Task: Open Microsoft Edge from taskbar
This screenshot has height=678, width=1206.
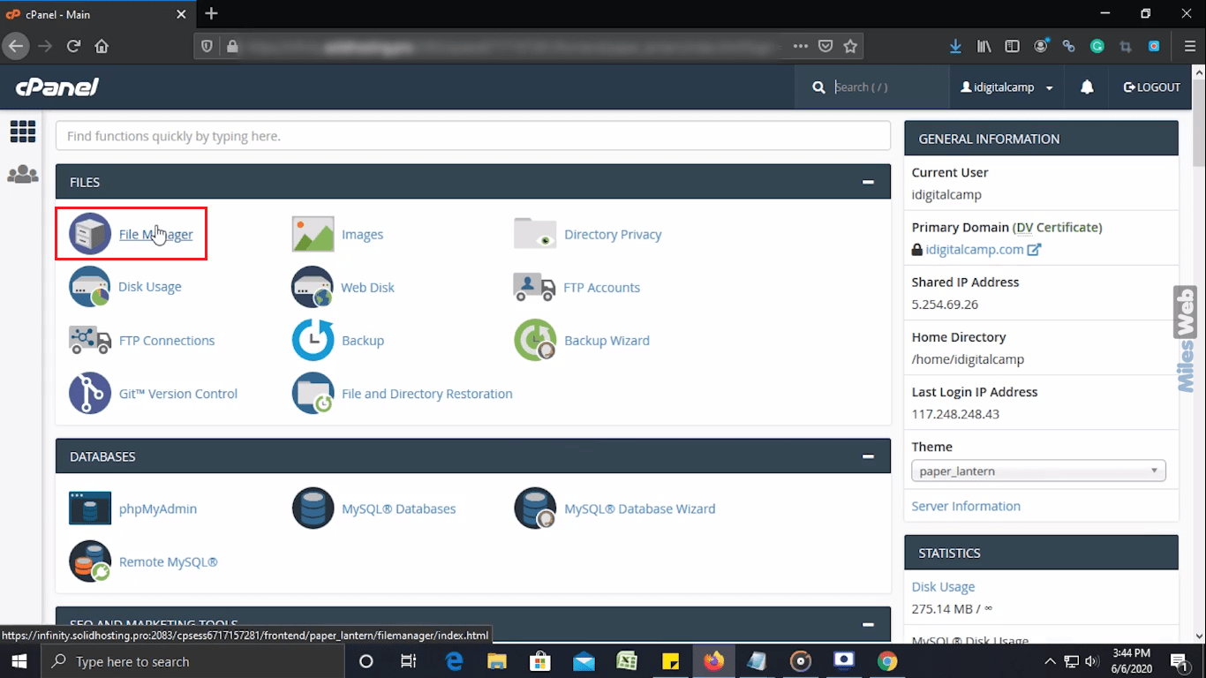Action: [x=455, y=661]
